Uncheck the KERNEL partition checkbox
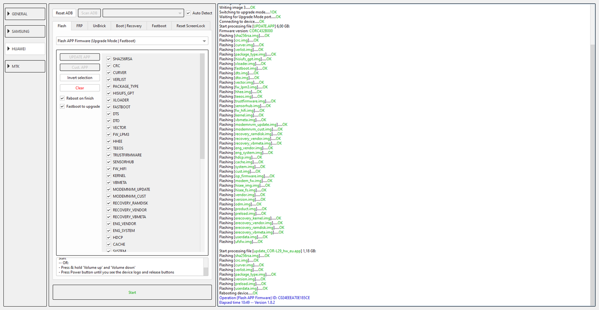Screen dimensions: 599x310 click(109, 176)
